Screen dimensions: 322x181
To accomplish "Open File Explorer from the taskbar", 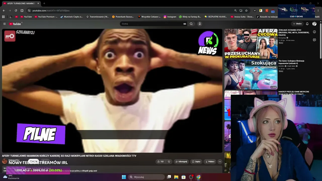I will 176,177.
